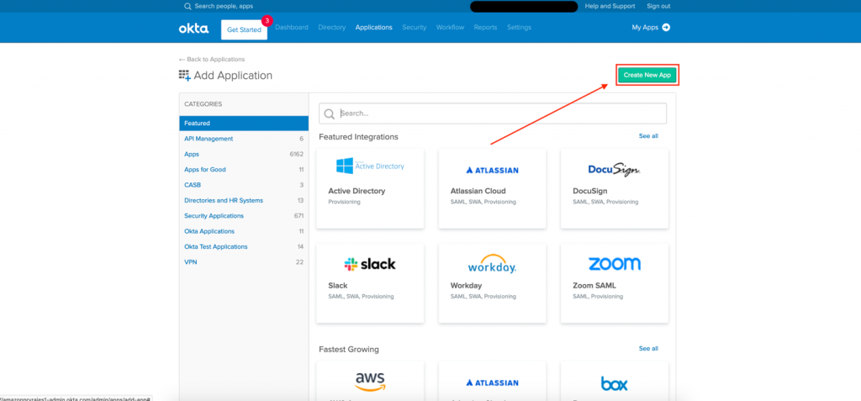Click the Create New App button
861x401 pixels.
coord(647,76)
